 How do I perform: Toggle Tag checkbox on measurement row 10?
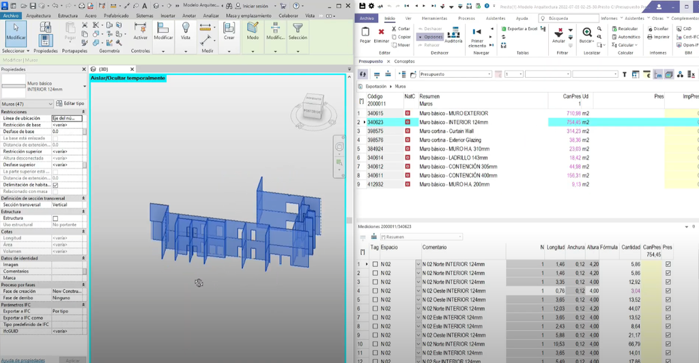click(x=375, y=345)
